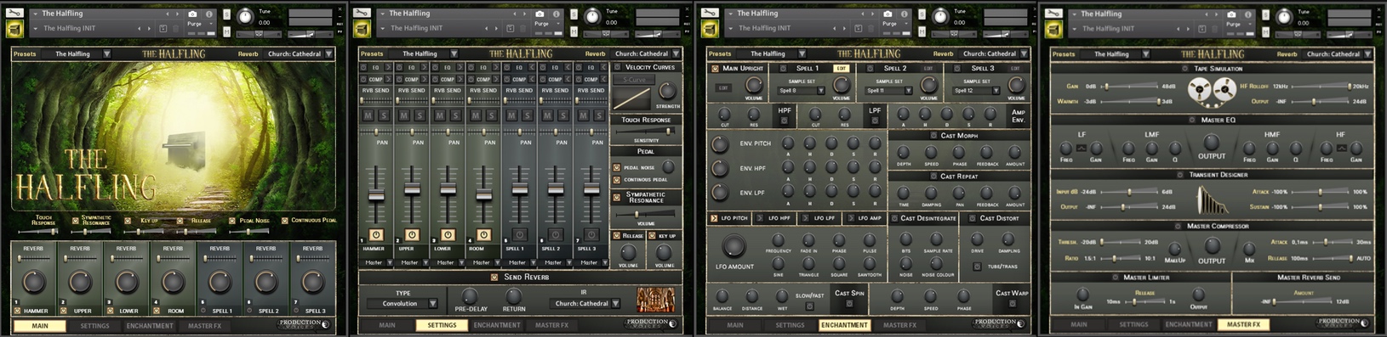Screen dimensions: 1387x337
Task: Toggle Hammer checkbox on Main panel
Action: 17,311
